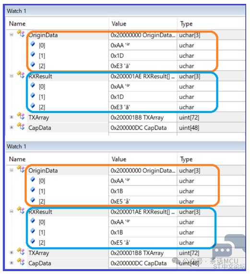Click OriginData variable icon in upper watch
Viewport: 250px width, 274px height.
click(21, 33)
